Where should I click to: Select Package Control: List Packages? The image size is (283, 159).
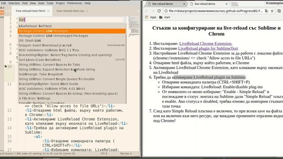(72, 31)
